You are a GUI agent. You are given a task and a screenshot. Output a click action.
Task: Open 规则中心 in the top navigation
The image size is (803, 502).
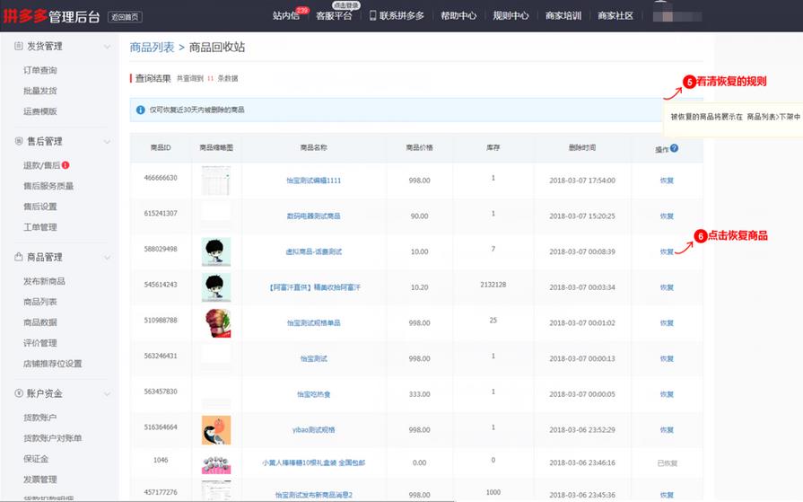coord(511,16)
